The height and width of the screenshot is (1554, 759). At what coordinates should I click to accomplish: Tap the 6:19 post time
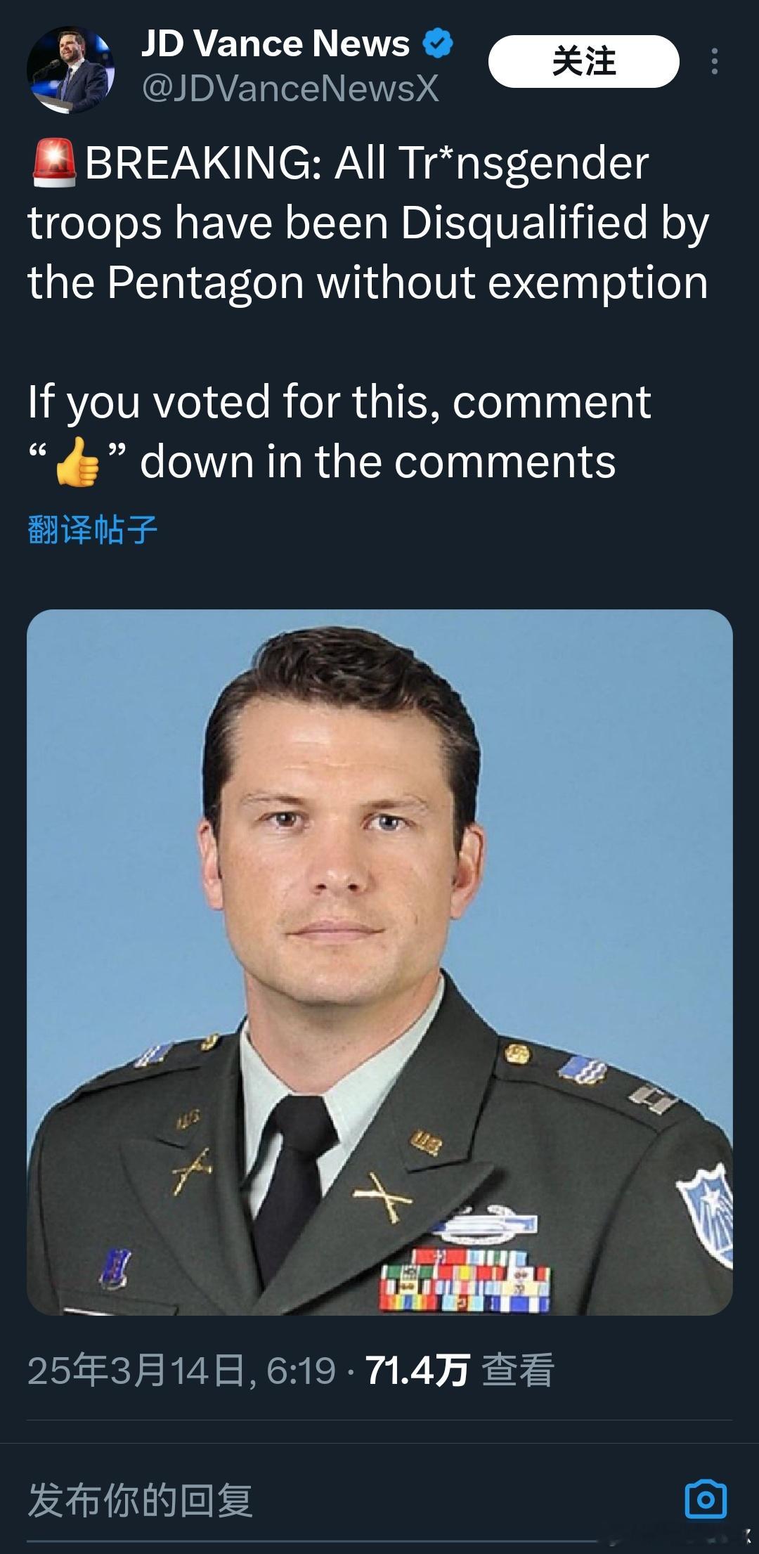301,1370
